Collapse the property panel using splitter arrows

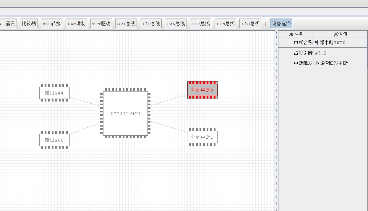276,36
